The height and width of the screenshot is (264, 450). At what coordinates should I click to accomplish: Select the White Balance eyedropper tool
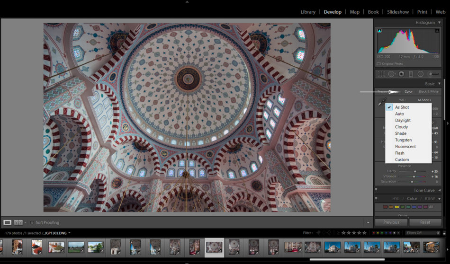[x=382, y=101]
